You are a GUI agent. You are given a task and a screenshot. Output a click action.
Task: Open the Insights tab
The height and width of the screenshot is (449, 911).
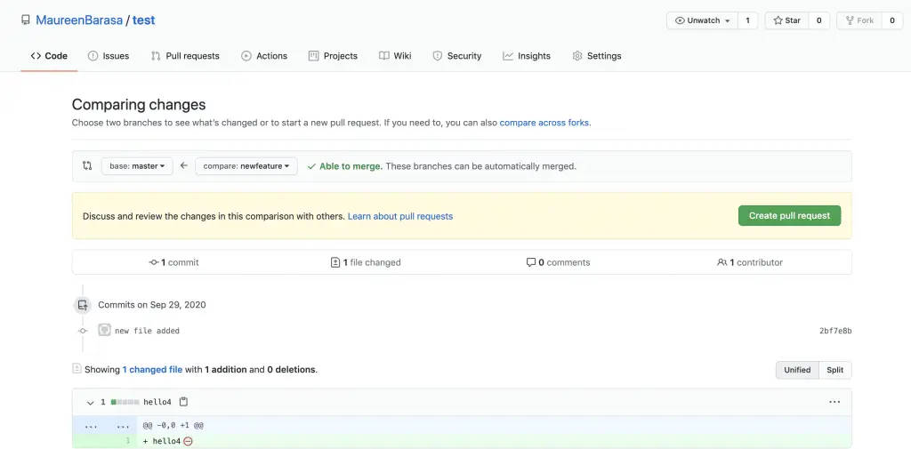click(527, 56)
